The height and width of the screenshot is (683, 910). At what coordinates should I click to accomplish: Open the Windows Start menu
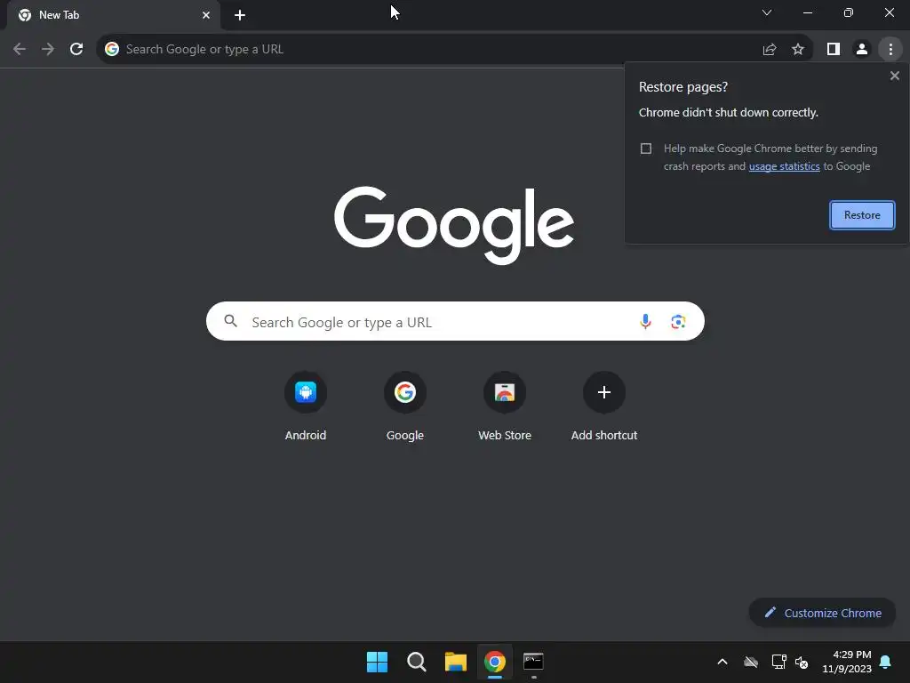pos(377,662)
